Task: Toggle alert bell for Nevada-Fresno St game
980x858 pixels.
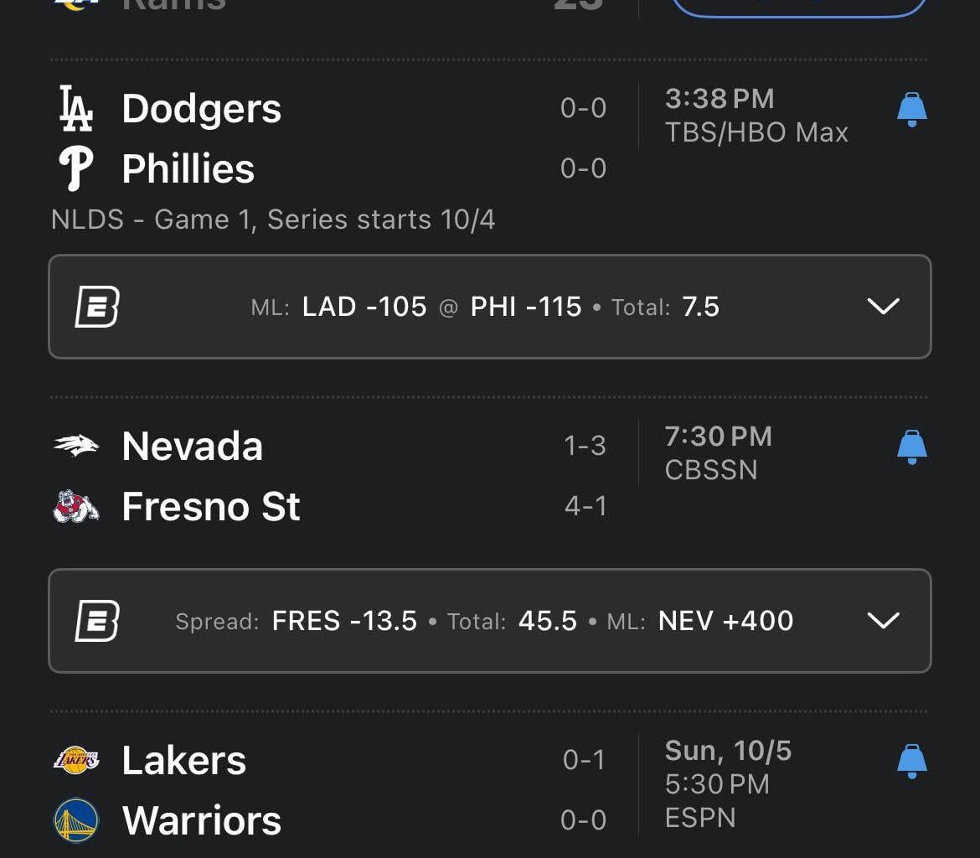Action: coord(911,447)
